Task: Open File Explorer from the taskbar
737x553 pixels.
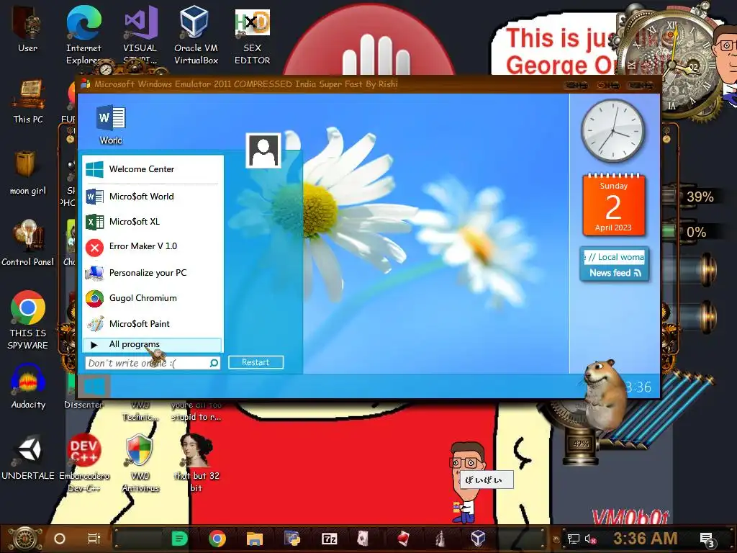Action: pos(254,539)
